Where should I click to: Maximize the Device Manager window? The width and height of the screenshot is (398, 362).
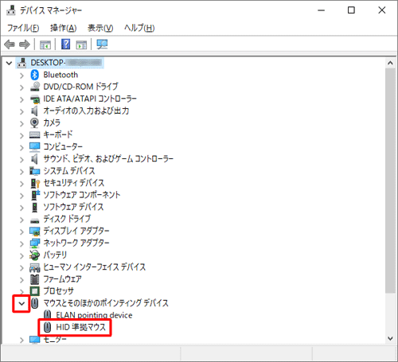click(351, 10)
